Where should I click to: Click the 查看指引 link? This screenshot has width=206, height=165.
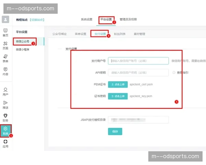183,73
